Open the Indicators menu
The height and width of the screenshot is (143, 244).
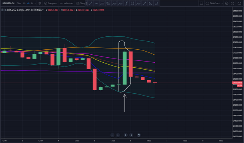click(67, 3)
